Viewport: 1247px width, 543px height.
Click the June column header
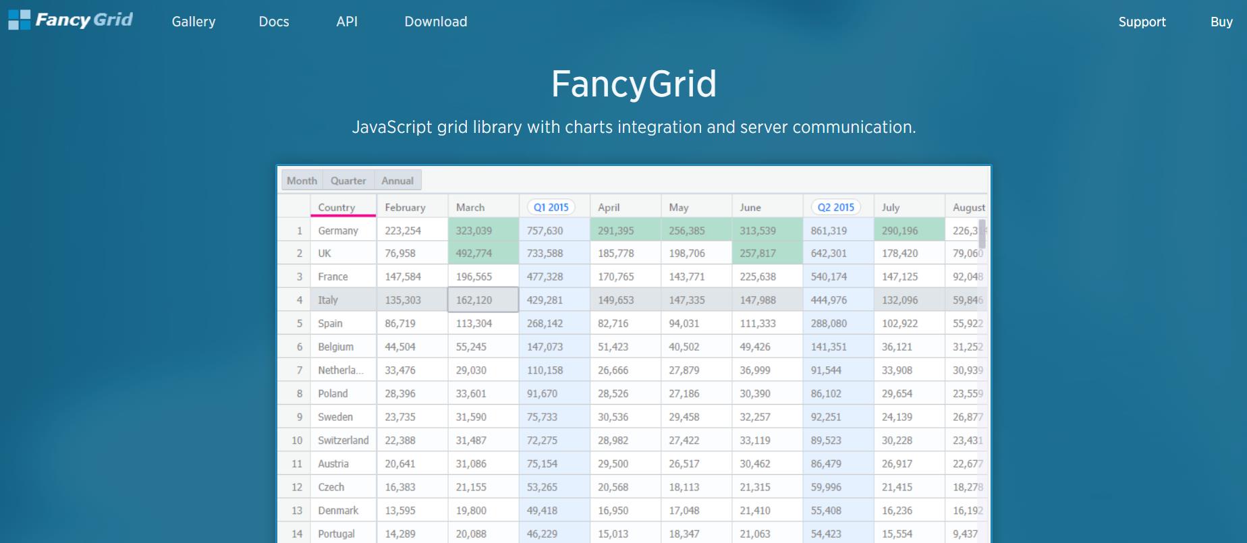click(x=767, y=207)
